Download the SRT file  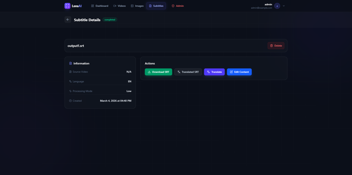(x=158, y=72)
